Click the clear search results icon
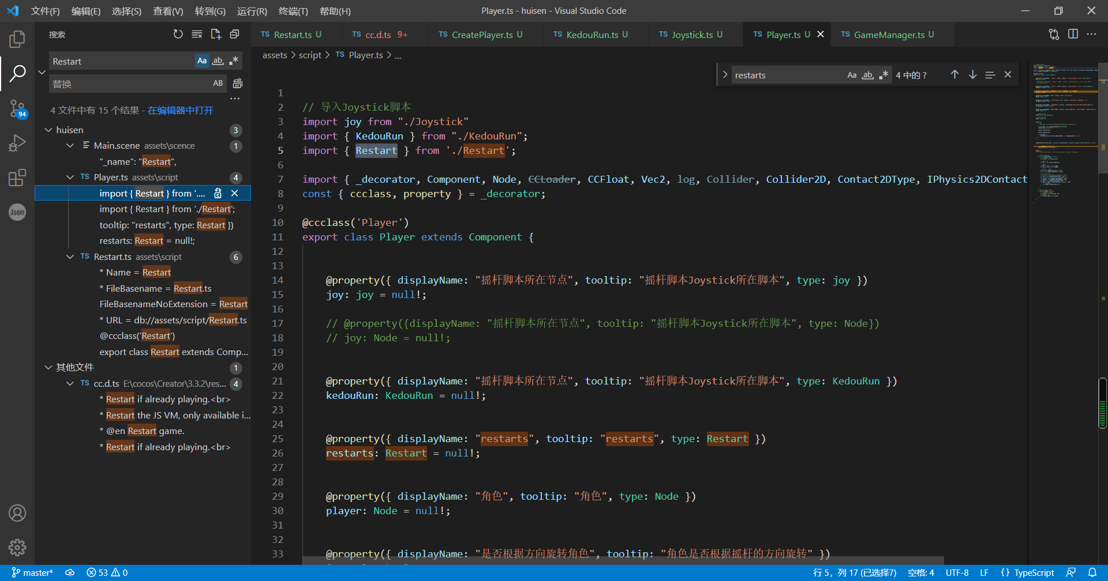Screen dimensions: 1108x581 pyautogui.click(x=197, y=35)
